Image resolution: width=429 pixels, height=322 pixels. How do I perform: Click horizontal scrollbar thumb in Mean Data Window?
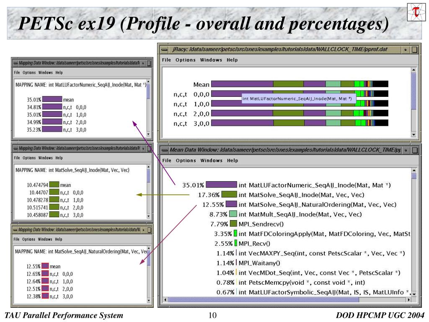pyautogui.click(x=263, y=300)
